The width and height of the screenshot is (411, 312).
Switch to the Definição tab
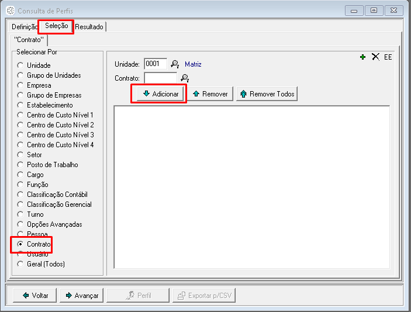point(24,27)
